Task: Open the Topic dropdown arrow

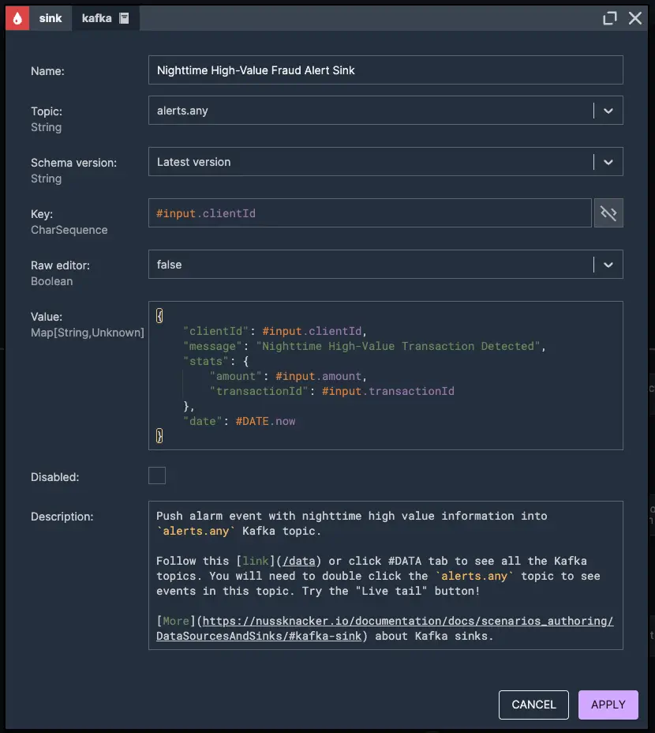Action: tap(608, 111)
